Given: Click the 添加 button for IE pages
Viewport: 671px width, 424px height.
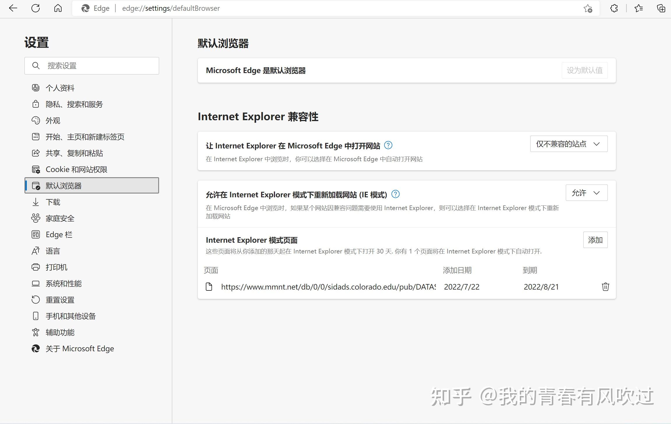Looking at the screenshot, I should [595, 240].
